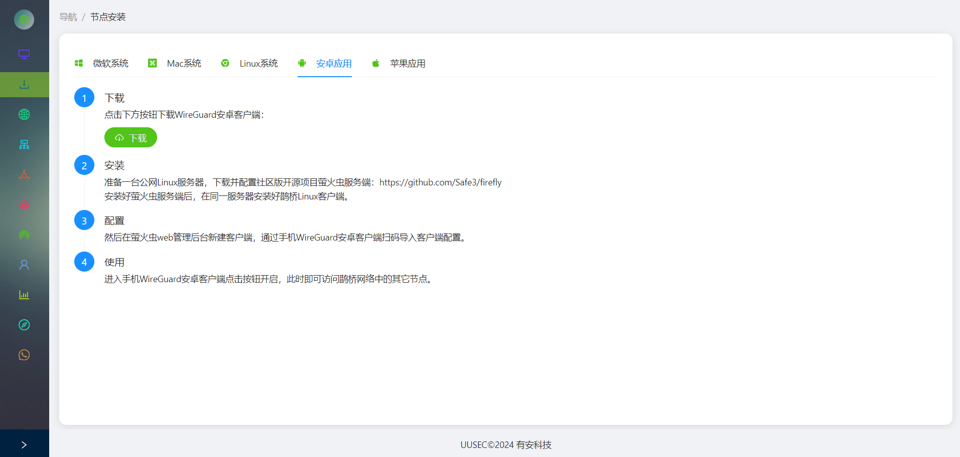Open the purple monitor icon in sidebar
960x457 pixels.
click(x=24, y=54)
